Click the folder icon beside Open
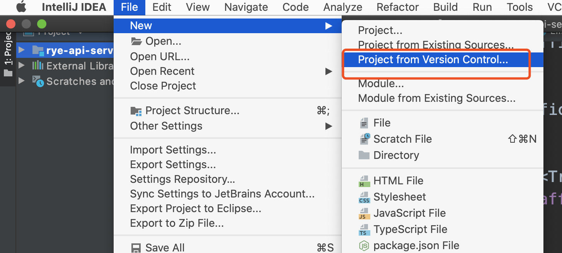The width and height of the screenshot is (562, 253). click(136, 41)
